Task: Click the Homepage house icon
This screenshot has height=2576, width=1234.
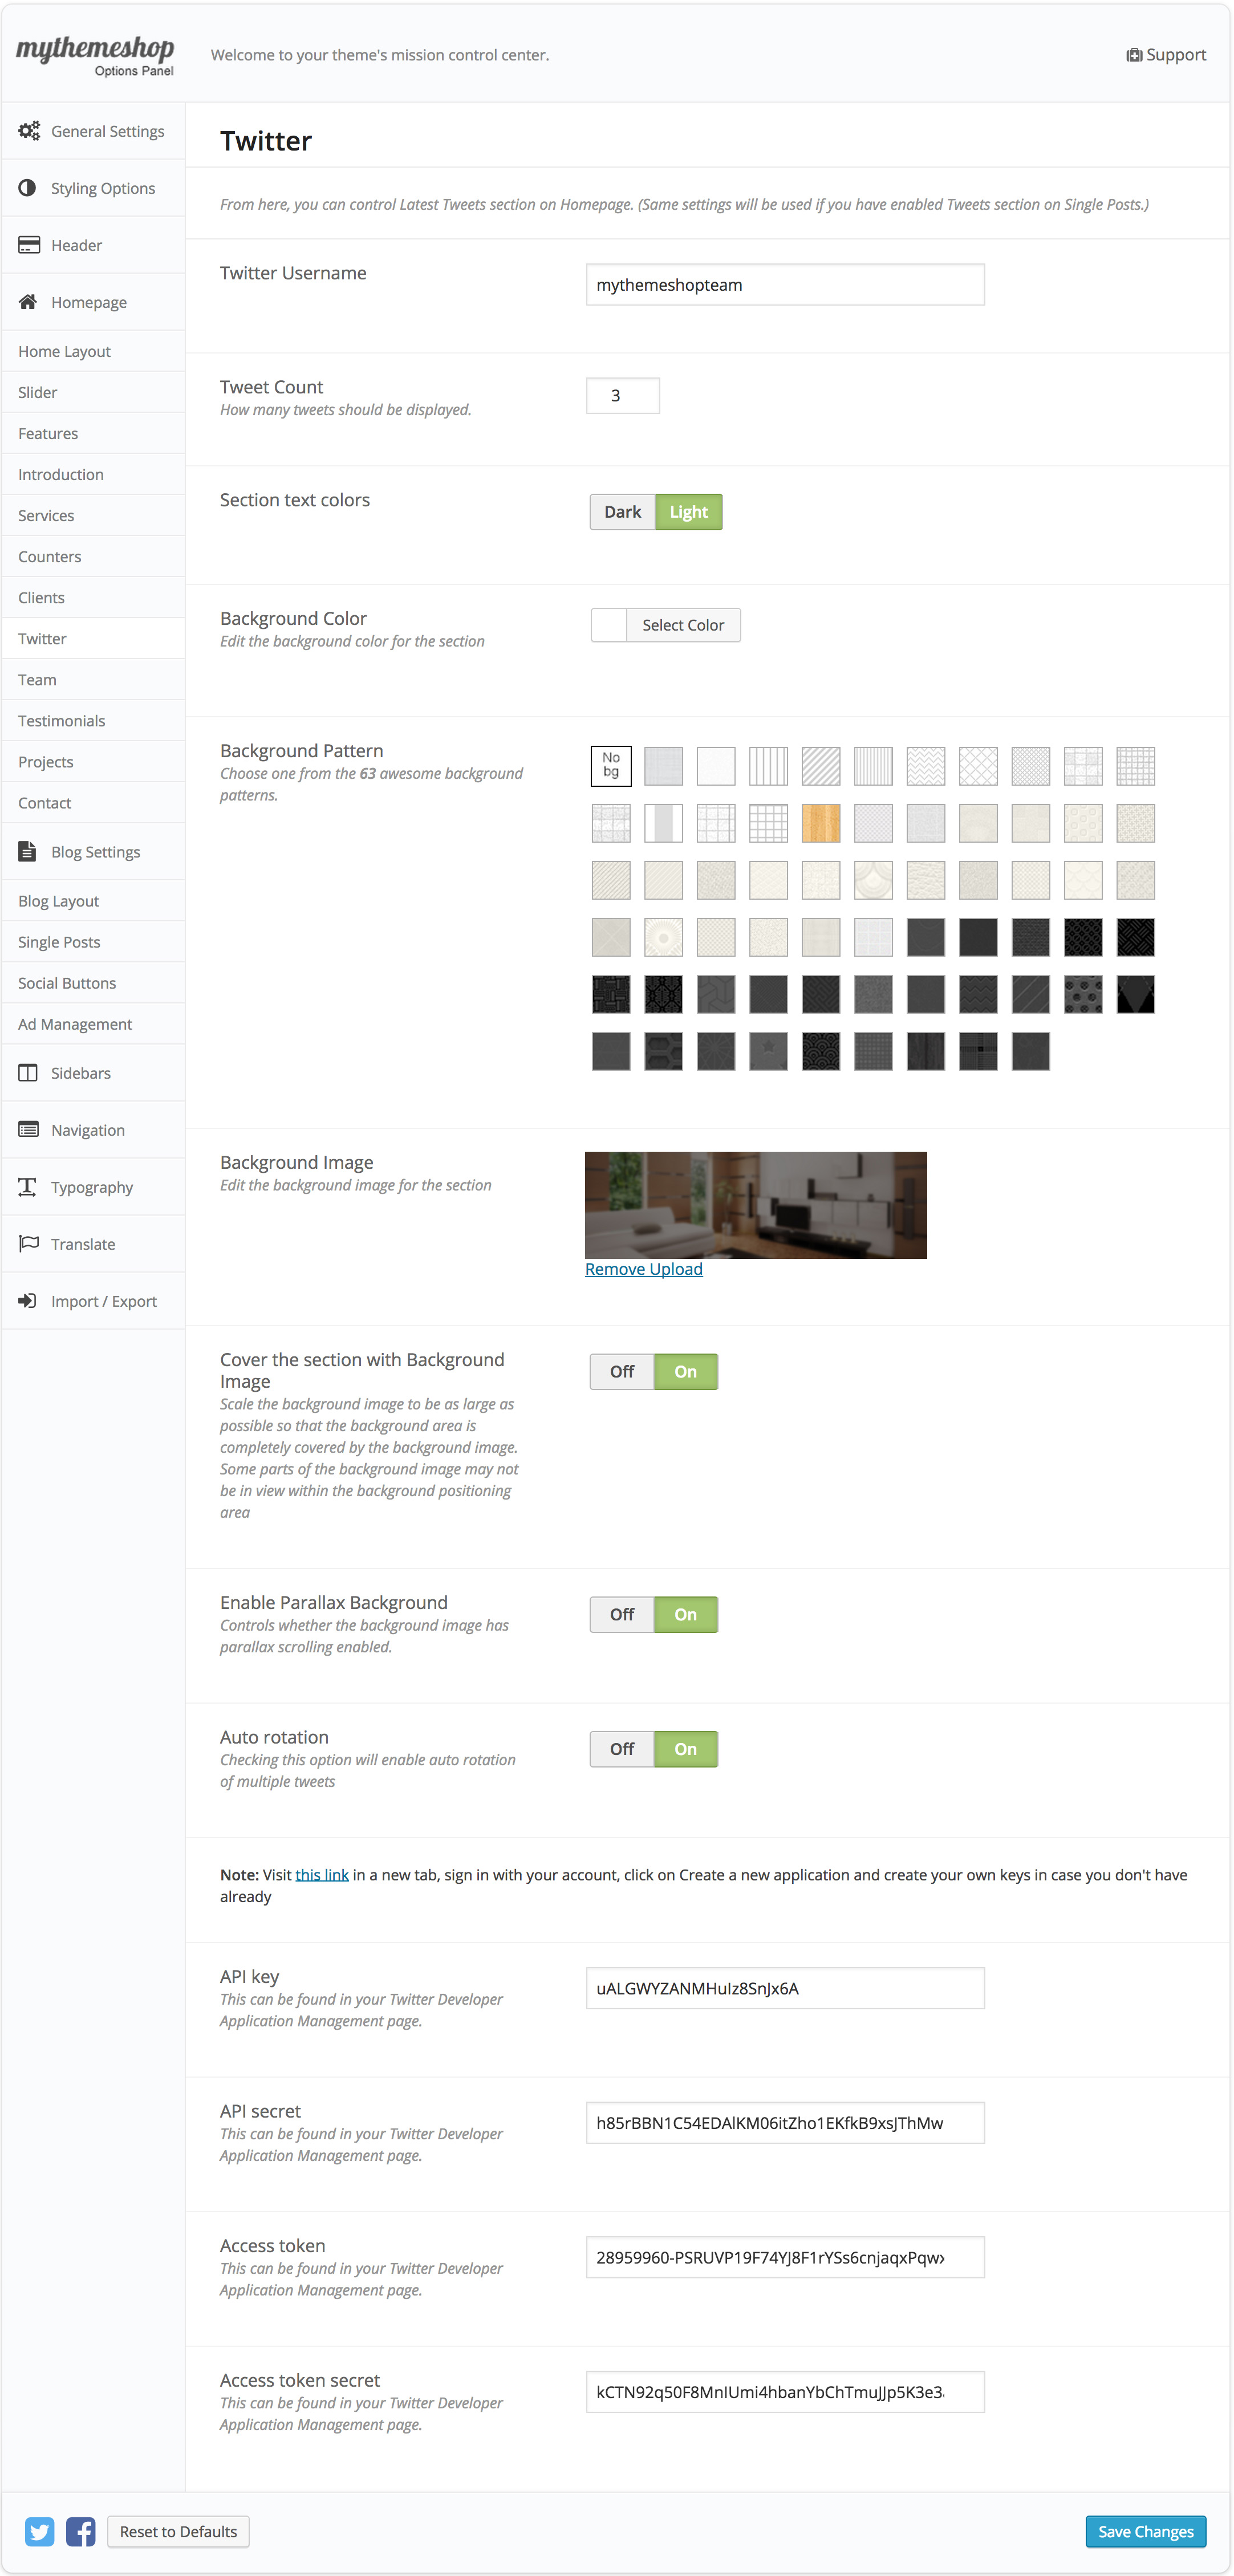Action: (28, 302)
